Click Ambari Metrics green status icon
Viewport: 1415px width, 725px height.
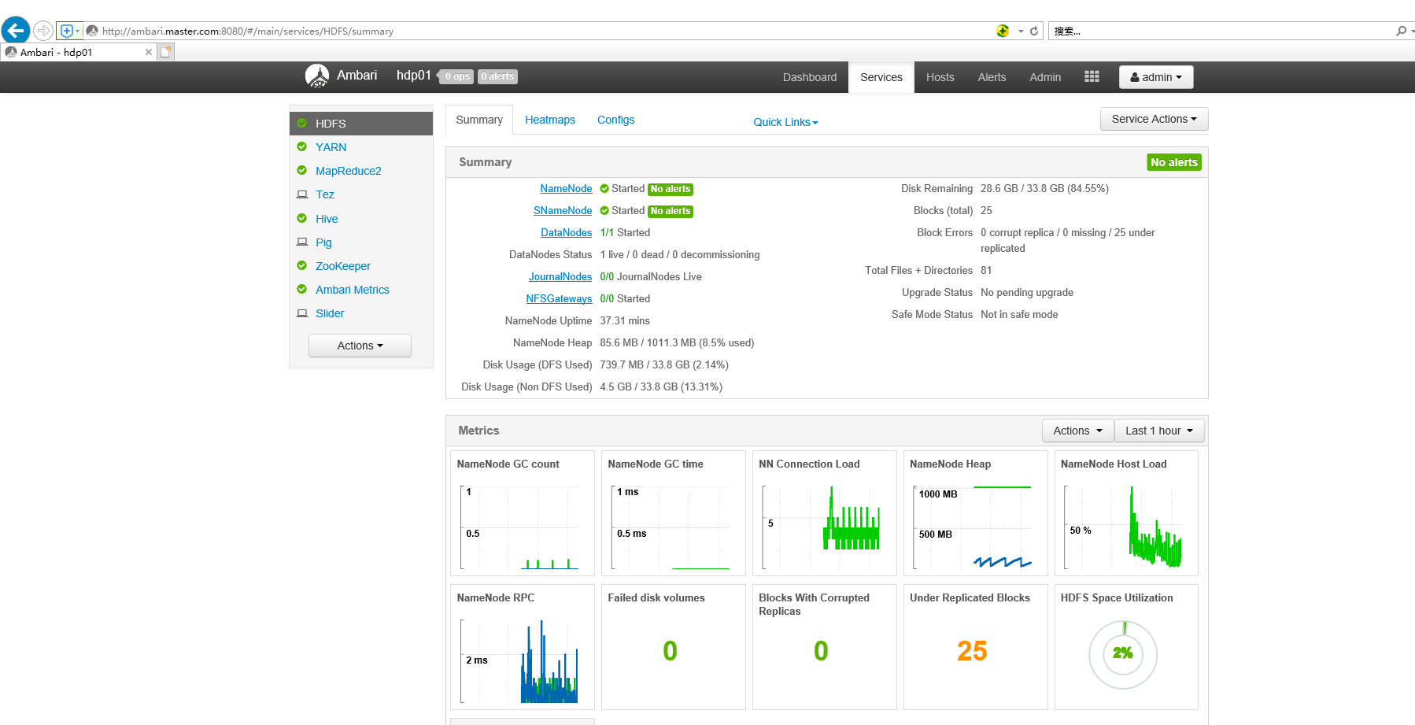tap(301, 289)
